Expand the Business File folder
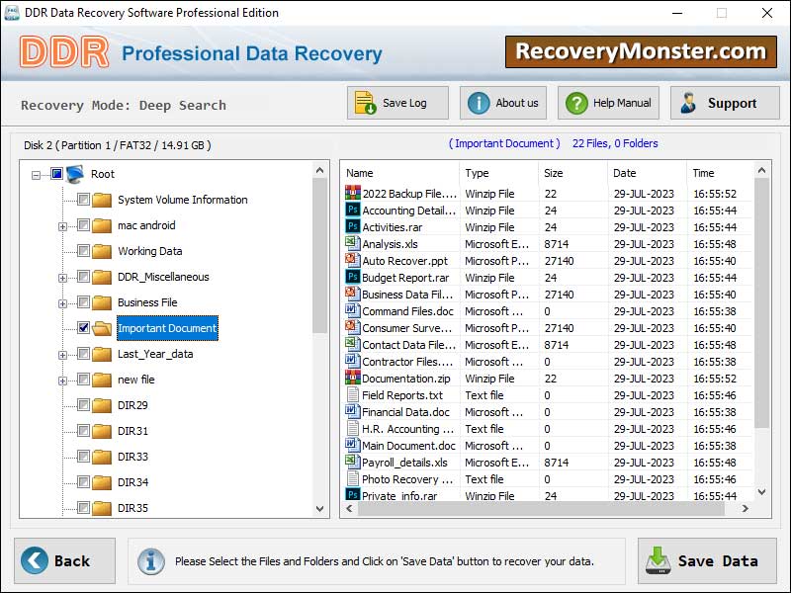Image resolution: width=791 pixels, height=593 pixels. point(63,303)
